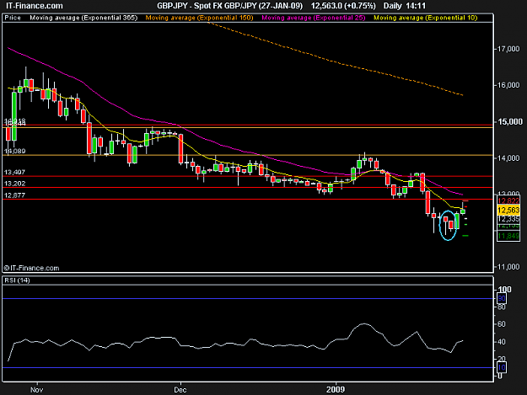527x395 pixels.
Task: Click the 12,563.0 (+0.75%) price readout
Action: [343, 6]
